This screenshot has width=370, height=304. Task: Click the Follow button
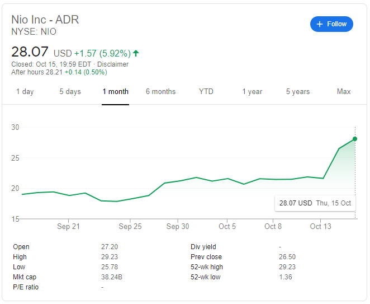331,24
